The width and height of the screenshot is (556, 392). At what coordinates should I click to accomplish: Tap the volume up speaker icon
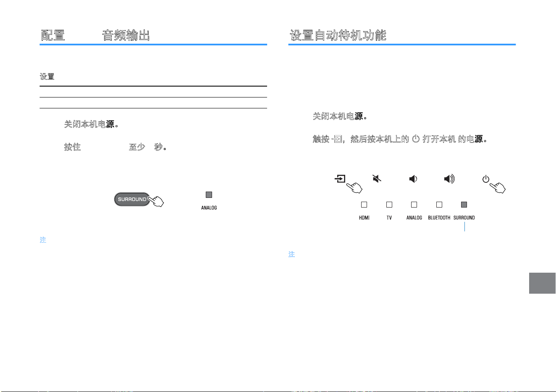point(449,179)
